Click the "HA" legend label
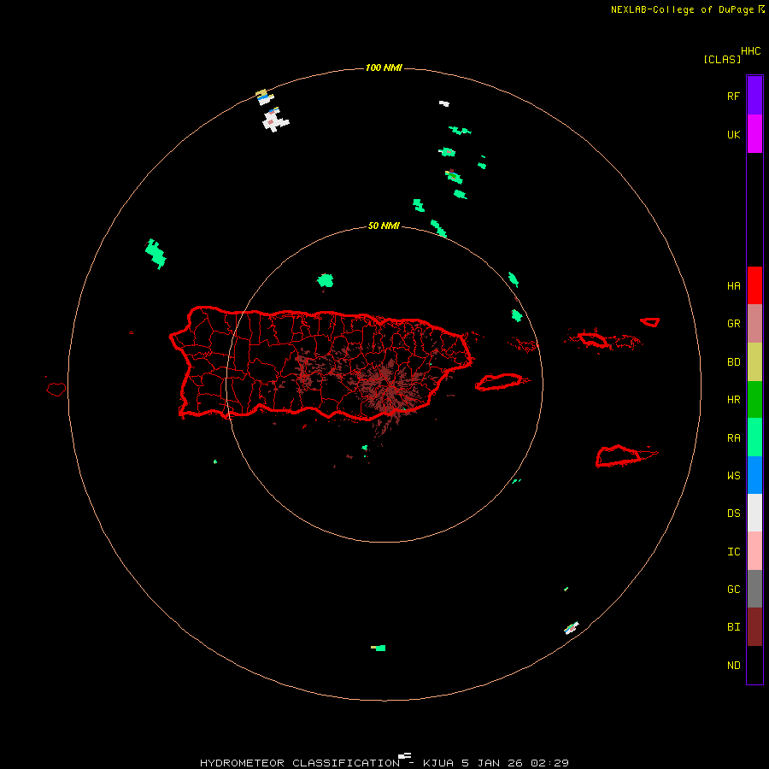This screenshot has height=769, width=769. pos(733,286)
